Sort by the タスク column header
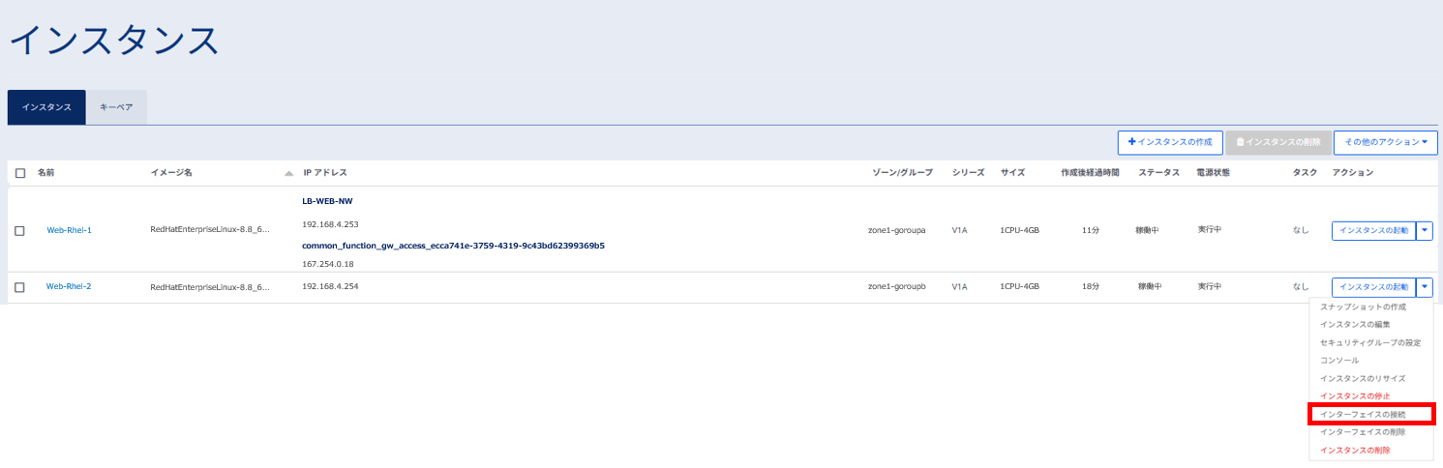The image size is (1443, 468). (1305, 172)
